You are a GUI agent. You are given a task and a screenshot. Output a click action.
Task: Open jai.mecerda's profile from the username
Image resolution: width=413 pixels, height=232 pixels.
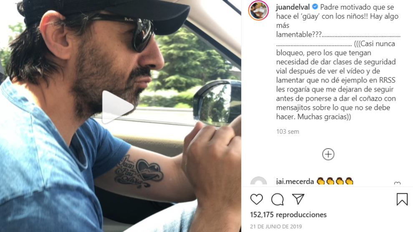295,182
